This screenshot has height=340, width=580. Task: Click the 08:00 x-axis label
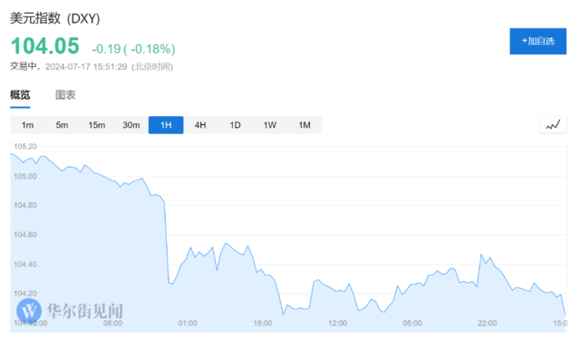coord(112,323)
